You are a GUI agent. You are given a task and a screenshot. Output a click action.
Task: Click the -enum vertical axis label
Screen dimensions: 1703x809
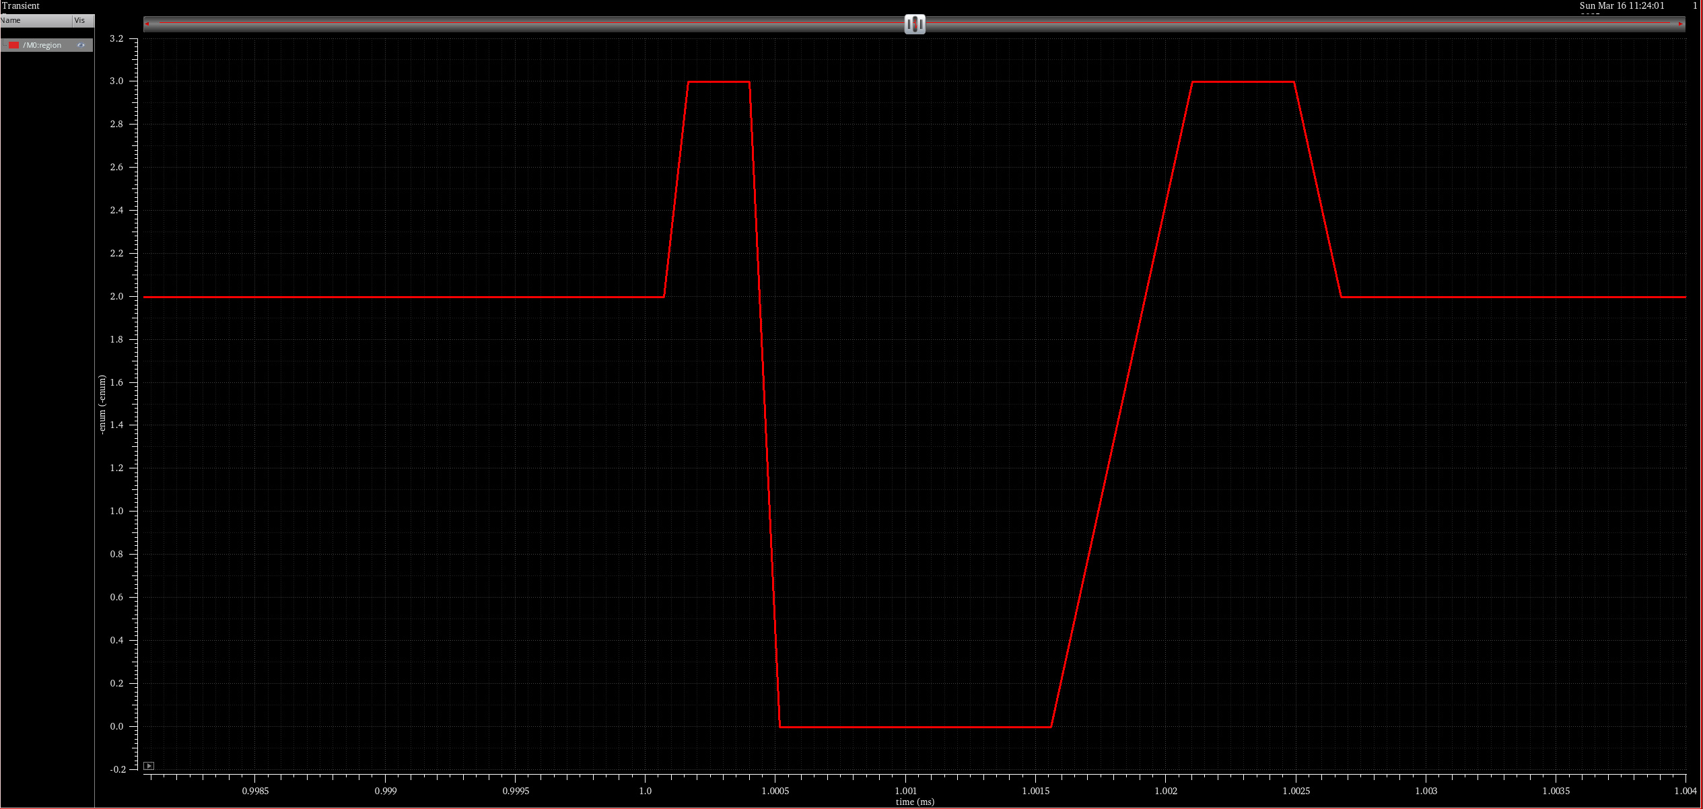(102, 404)
